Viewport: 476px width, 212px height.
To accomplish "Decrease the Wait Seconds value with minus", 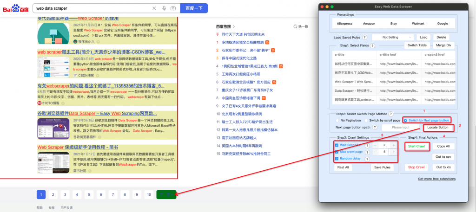I will coord(375,145).
